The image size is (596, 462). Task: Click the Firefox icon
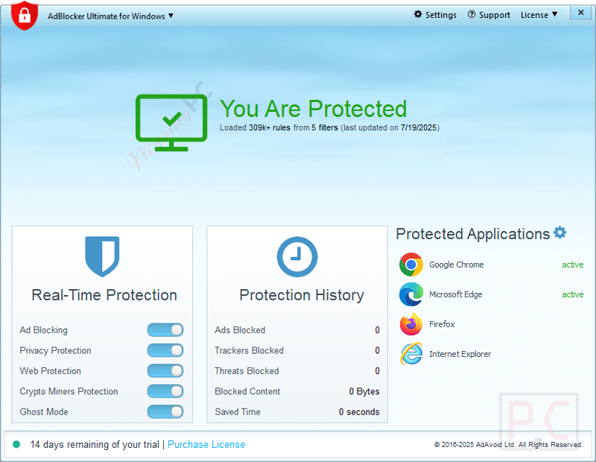click(411, 324)
